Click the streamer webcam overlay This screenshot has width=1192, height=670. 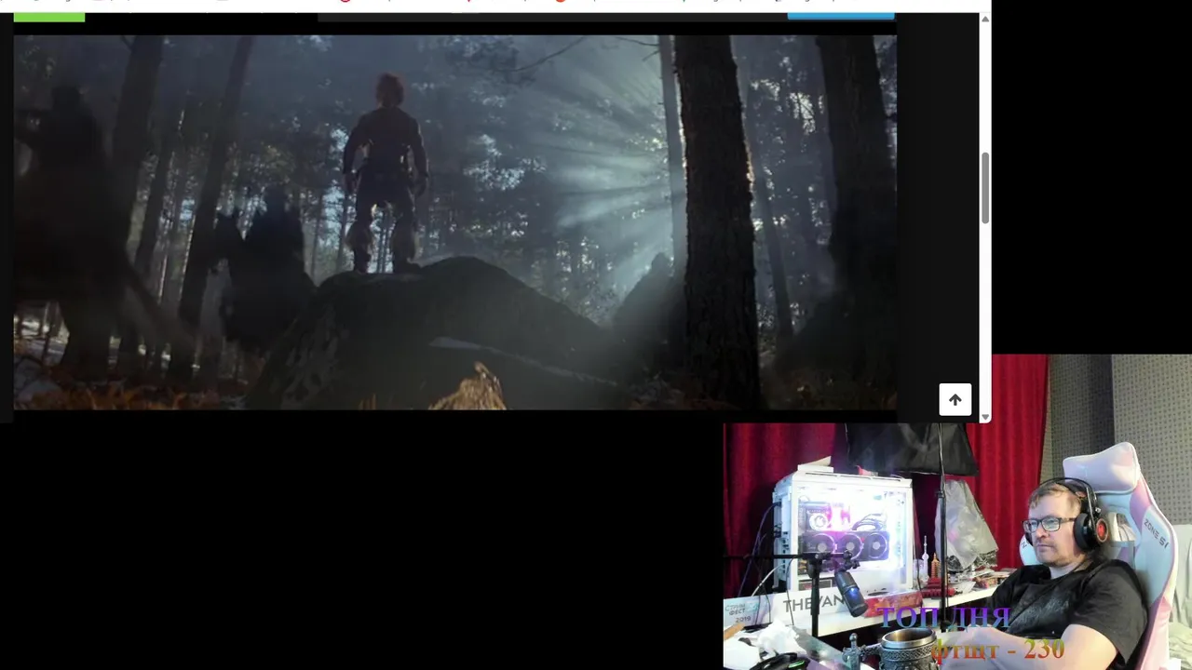[957, 512]
